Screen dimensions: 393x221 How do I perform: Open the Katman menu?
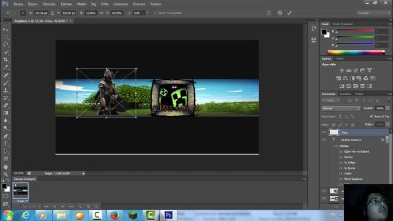pyautogui.click(x=66, y=4)
